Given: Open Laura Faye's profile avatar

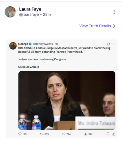Looking at the screenshot, I should [x=10, y=12].
